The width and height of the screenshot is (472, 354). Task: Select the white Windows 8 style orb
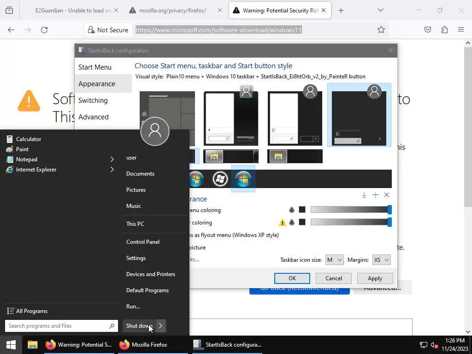pyautogui.click(x=220, y=179)
